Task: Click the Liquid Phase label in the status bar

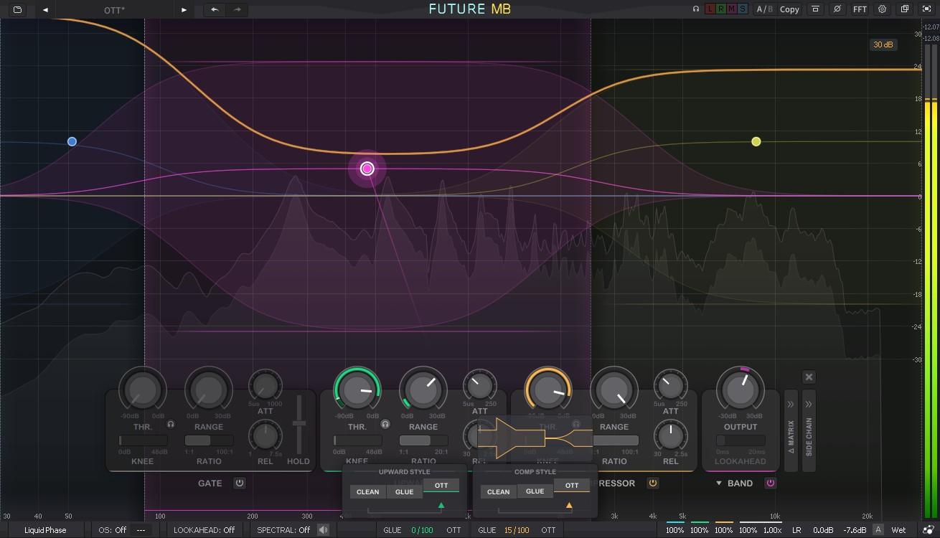Action: point(45,529)
